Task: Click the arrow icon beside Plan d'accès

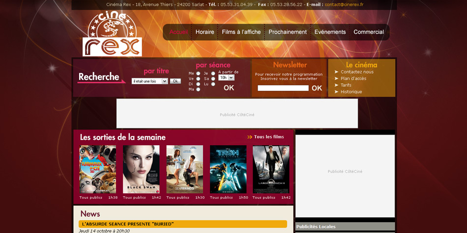Action: pyautogui.click(x=336, y=78)
